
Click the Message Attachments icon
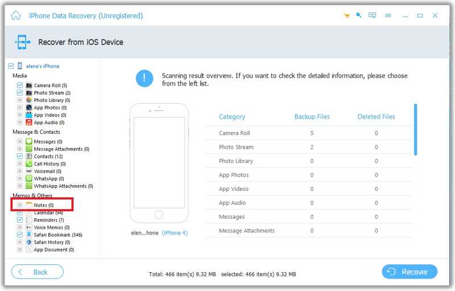(29, 149)
